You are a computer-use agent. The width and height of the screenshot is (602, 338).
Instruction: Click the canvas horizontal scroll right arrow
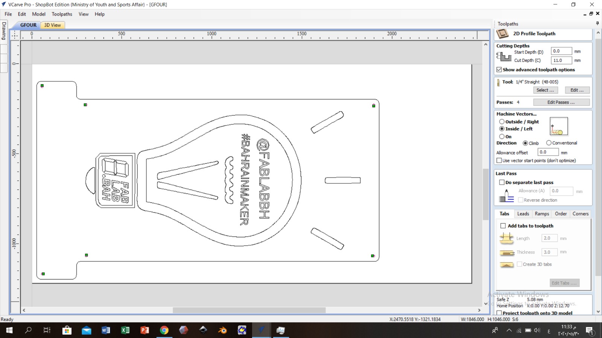479,310
